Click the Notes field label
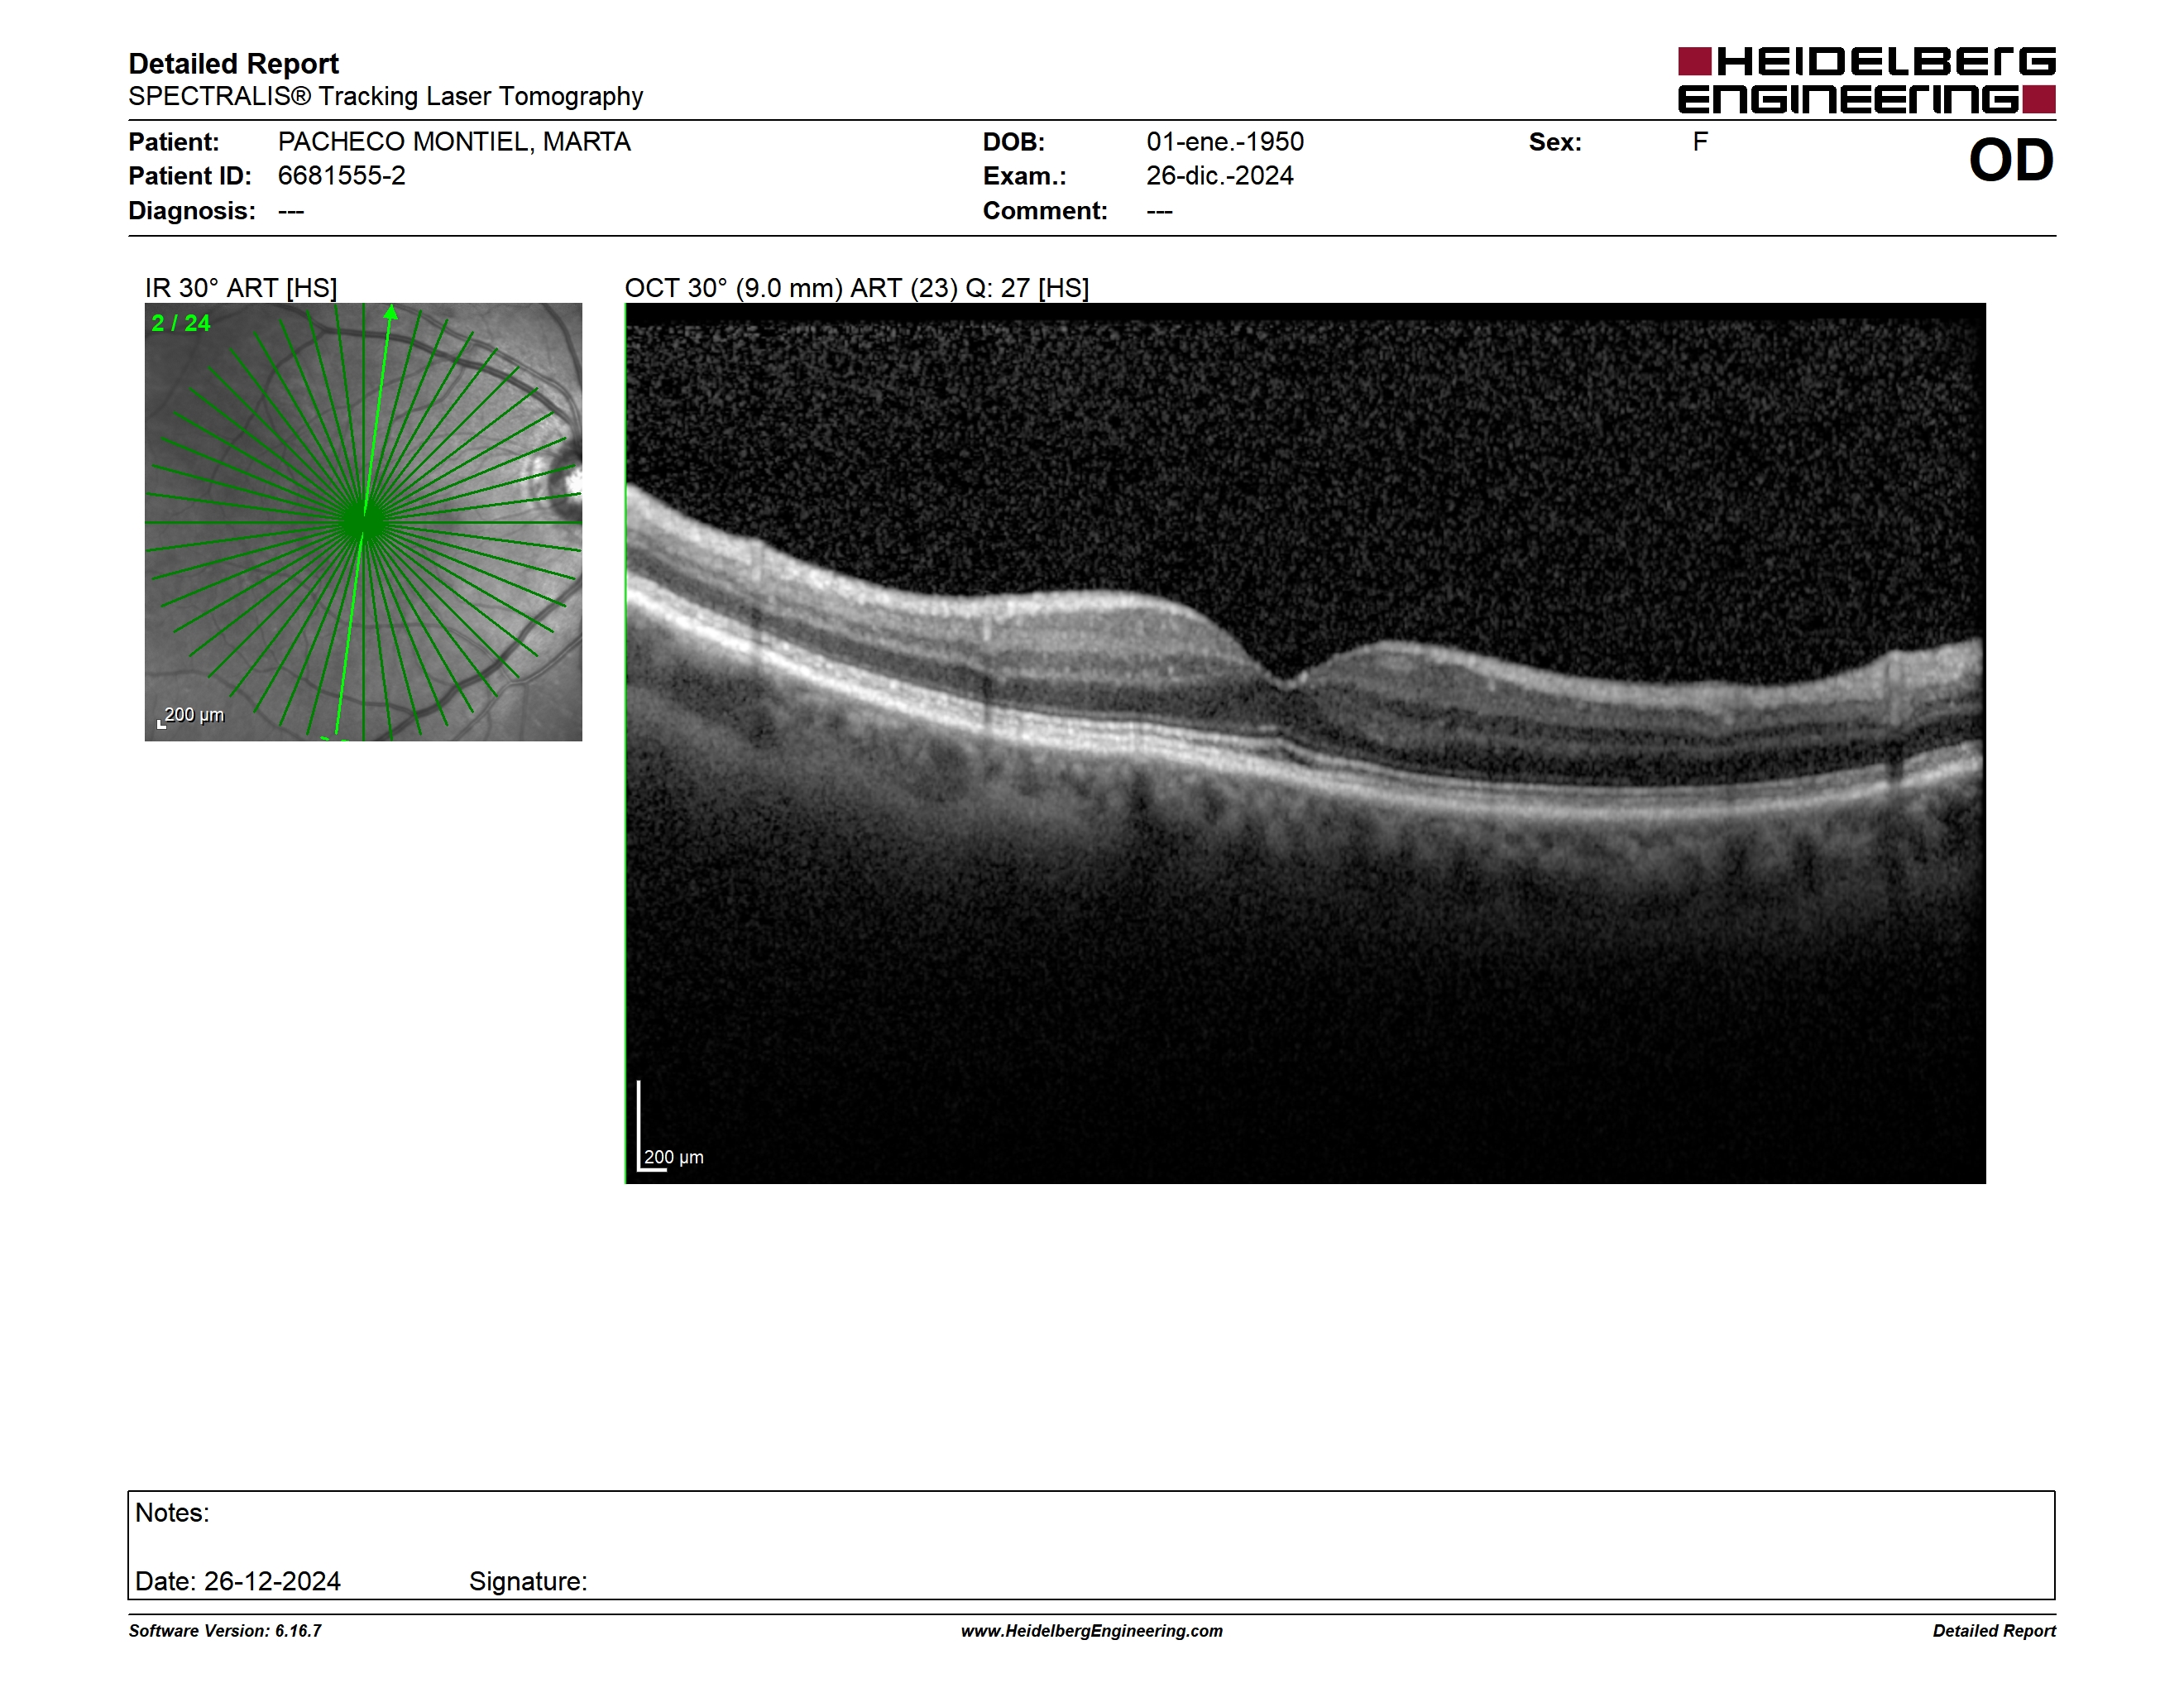Image resolution: width=2184 pixels, height=1688 pixels. (x=172, y=1513)
